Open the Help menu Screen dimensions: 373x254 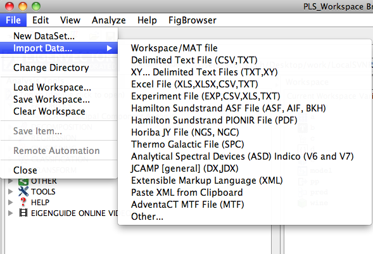(147, 20)
